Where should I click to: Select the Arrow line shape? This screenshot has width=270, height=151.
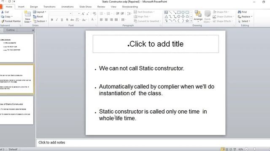174,12
